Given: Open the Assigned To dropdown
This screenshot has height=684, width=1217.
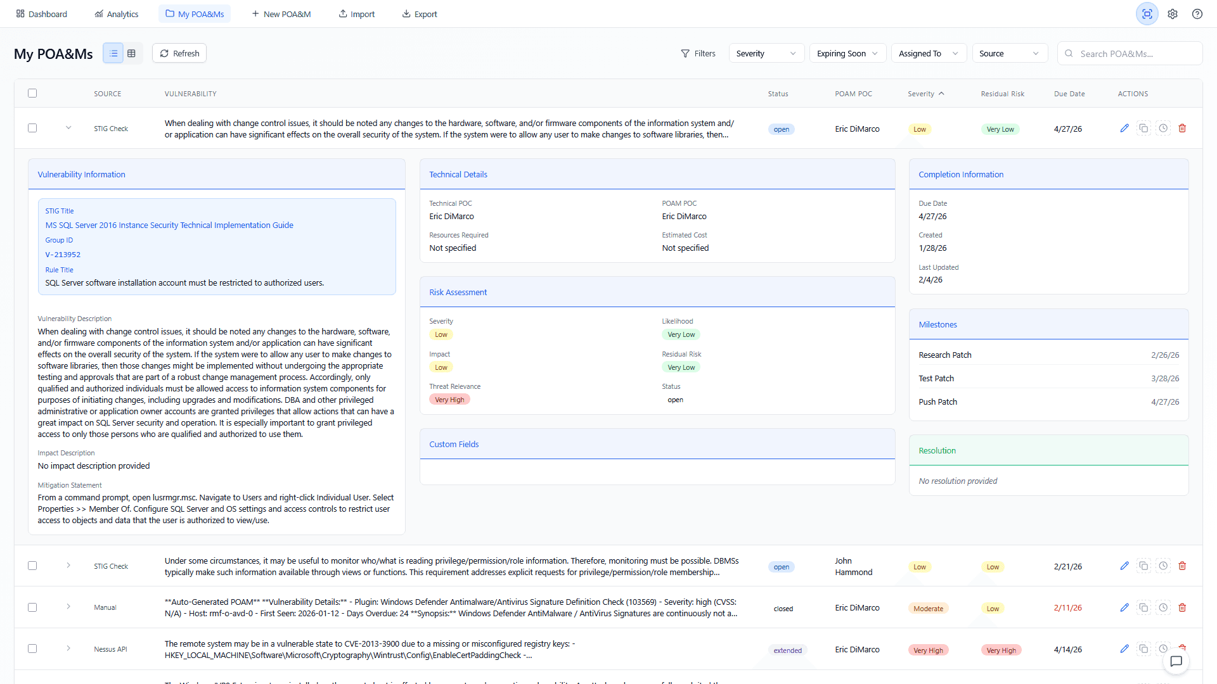Looking at the screenshot, I should click(928, 54).
